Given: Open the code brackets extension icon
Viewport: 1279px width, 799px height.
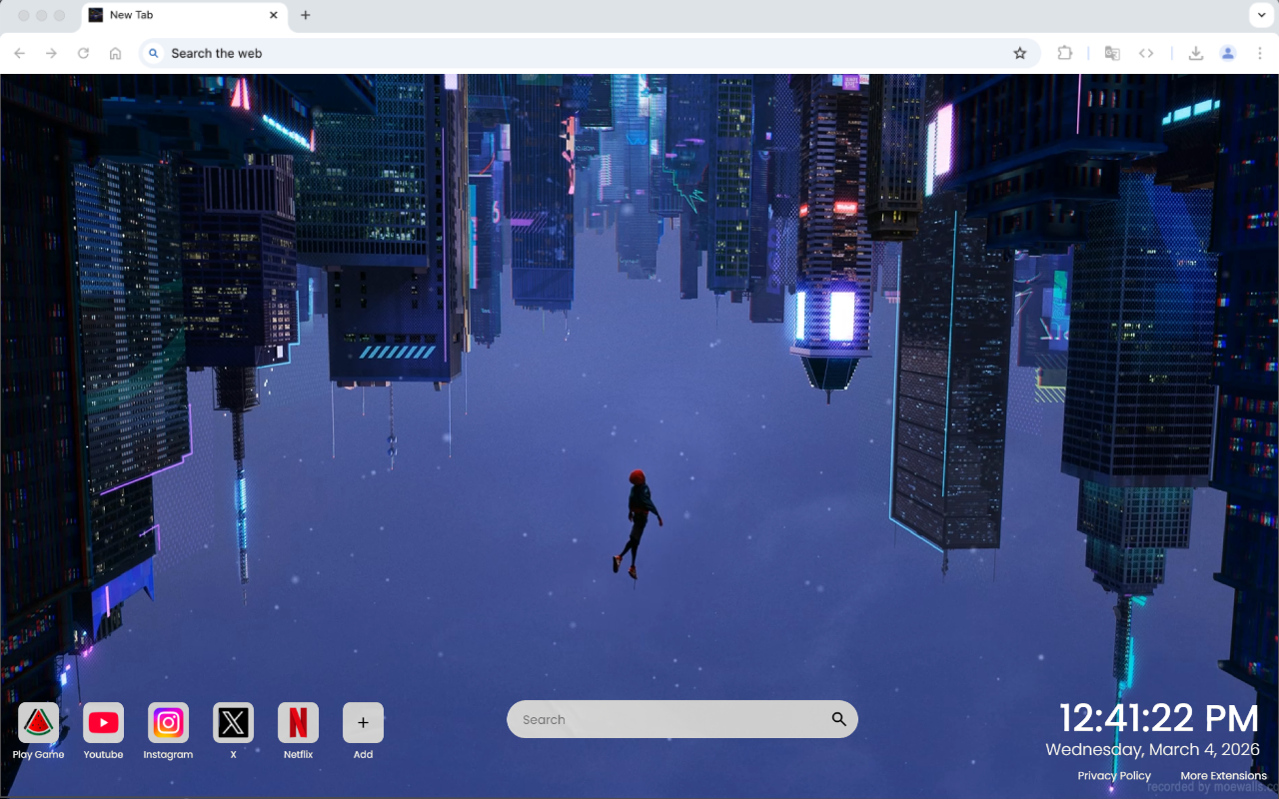Looking at the screenshot, I should [x=1147, y=53].
